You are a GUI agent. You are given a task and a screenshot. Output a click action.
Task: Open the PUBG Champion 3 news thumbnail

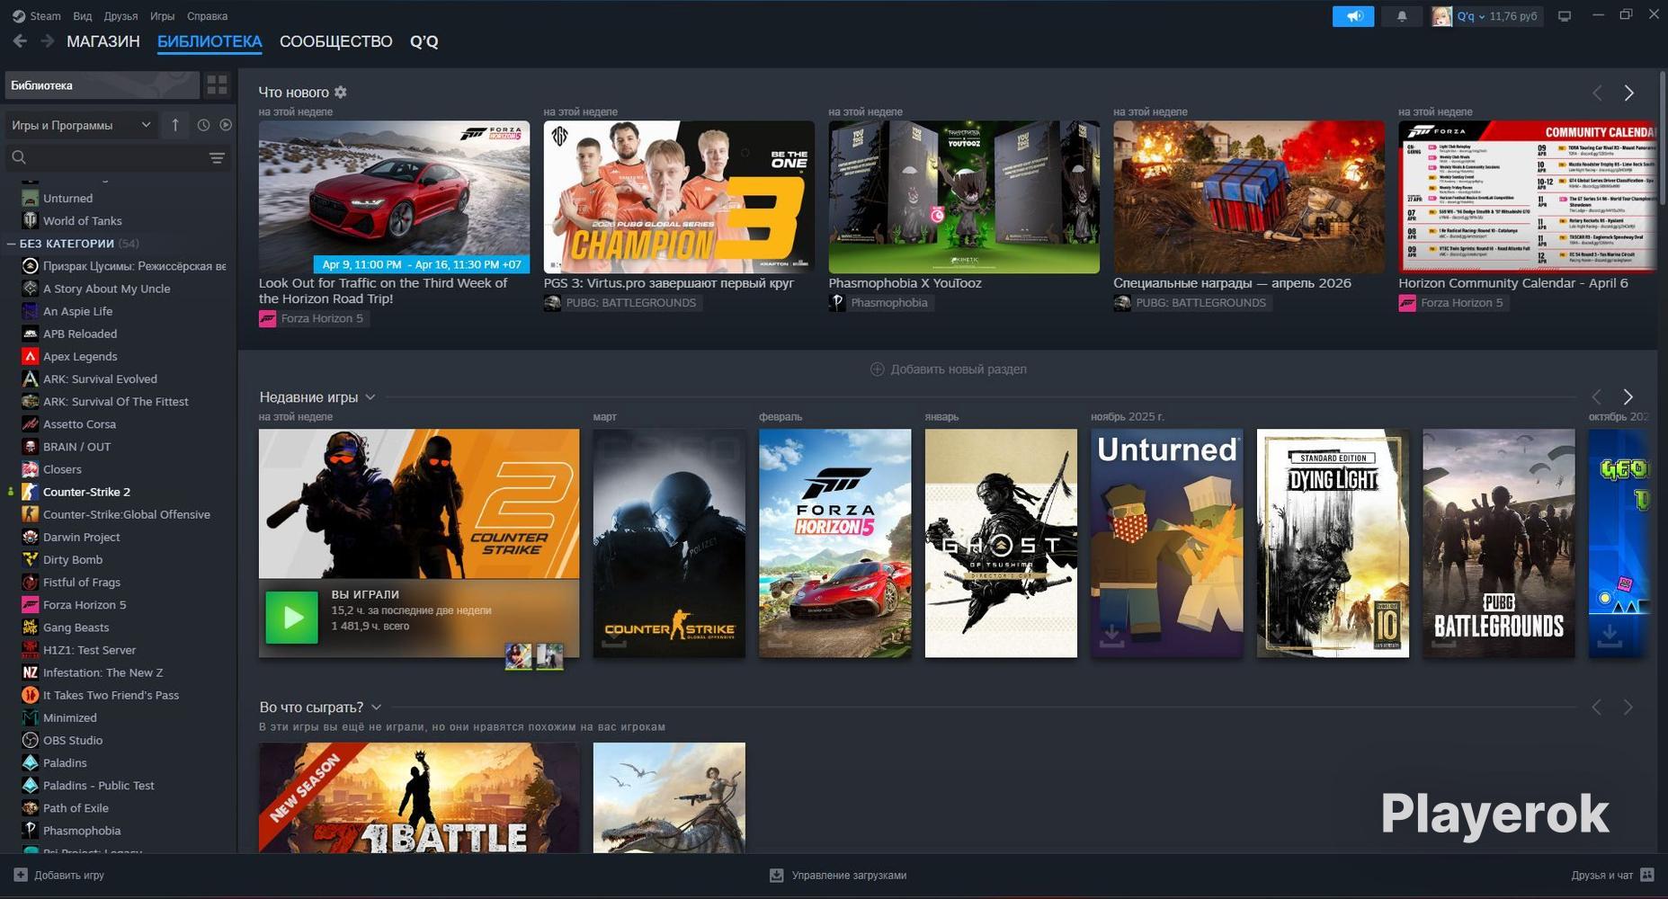pos(679,197)
